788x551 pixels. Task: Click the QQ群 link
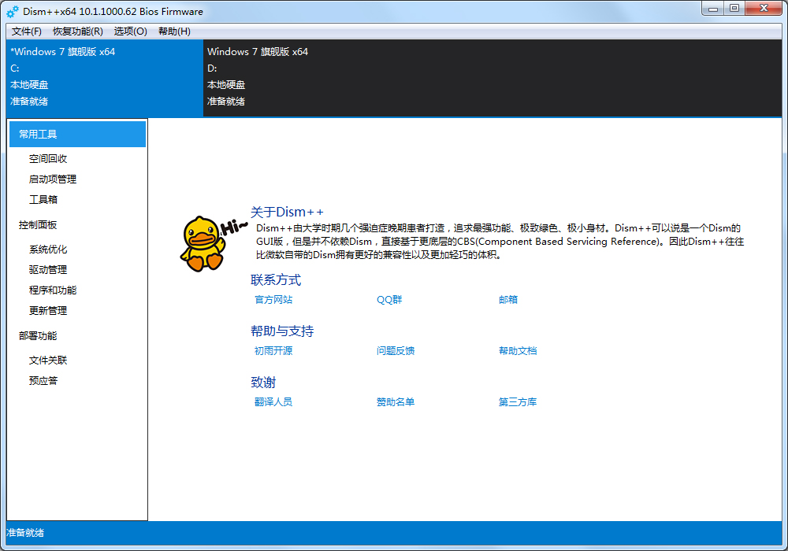[389, 300]
